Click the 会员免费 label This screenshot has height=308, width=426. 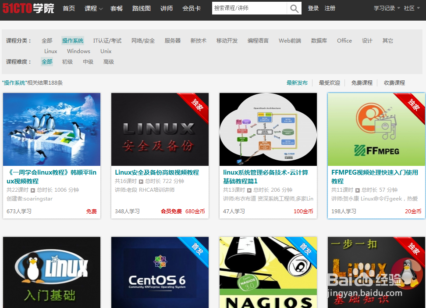(x=171, y=211)
